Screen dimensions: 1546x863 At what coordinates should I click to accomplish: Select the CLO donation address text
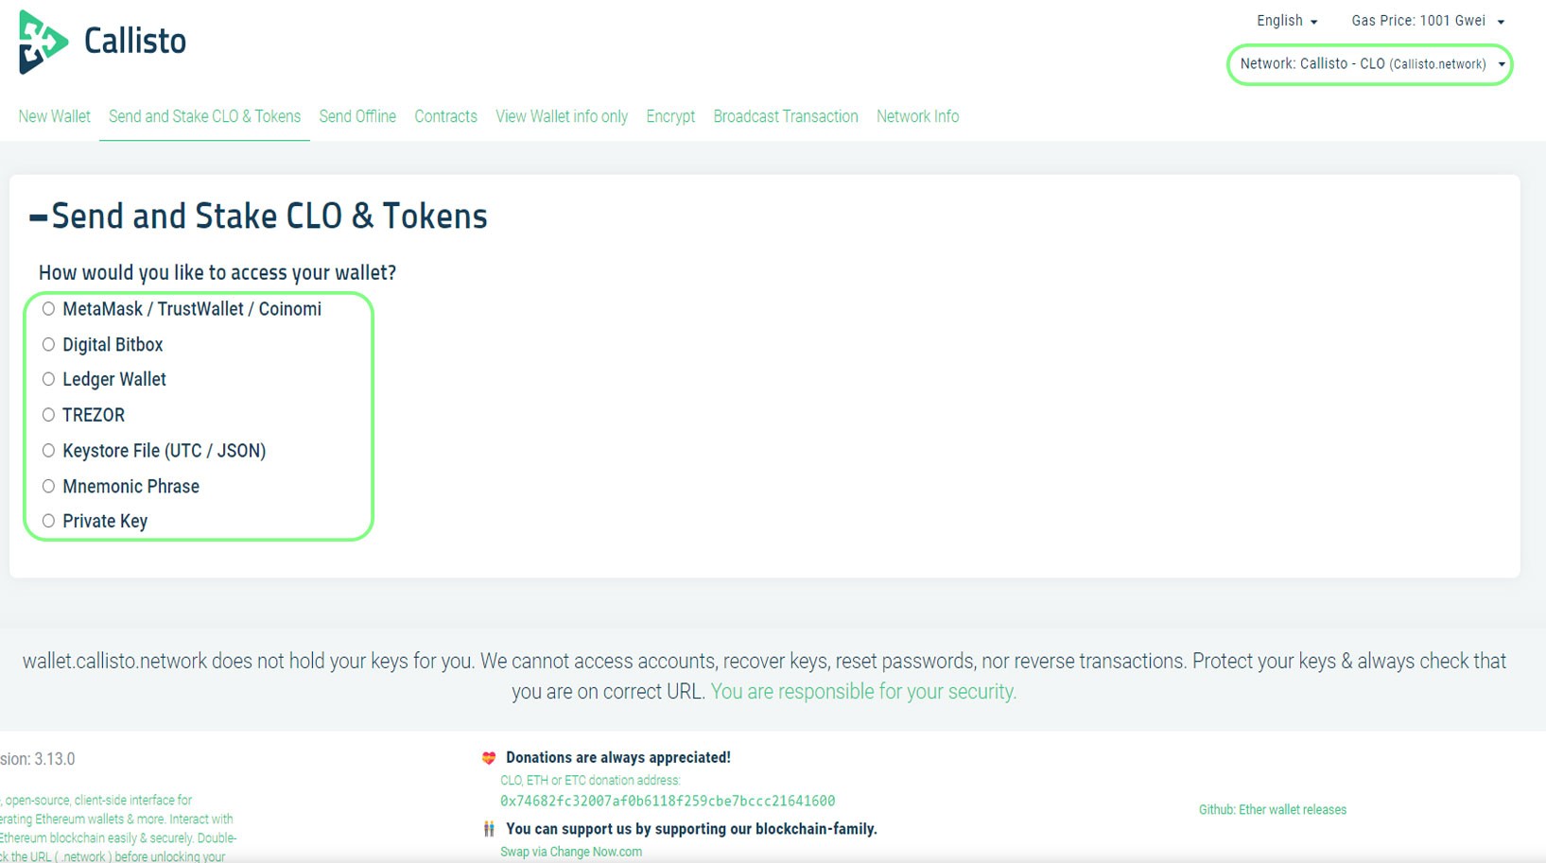point(666,800)
